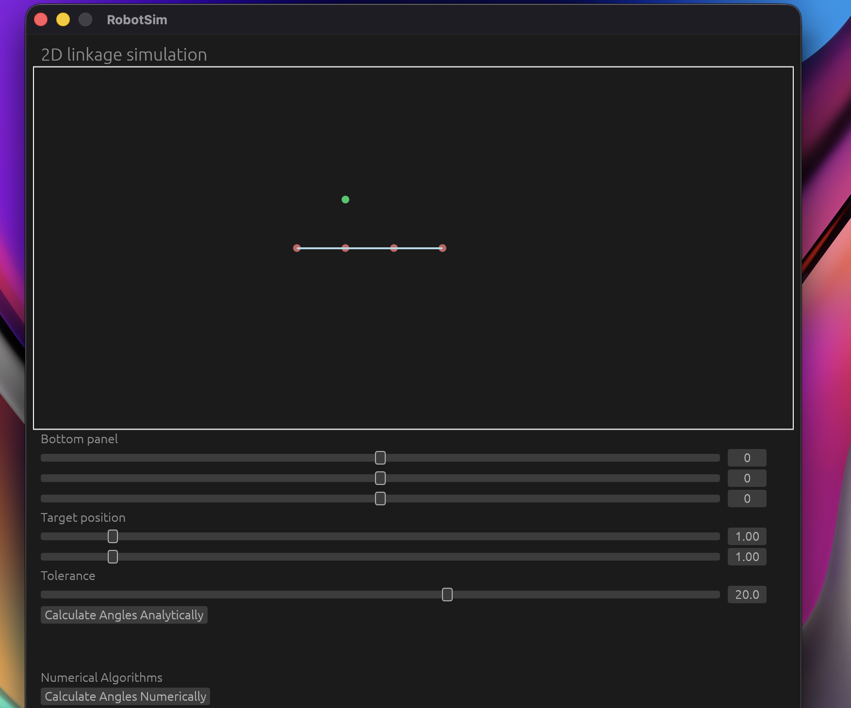Click the linkage end effector joint at right
The height and width of the screenshot is (708, 851).
coord(442,248)
